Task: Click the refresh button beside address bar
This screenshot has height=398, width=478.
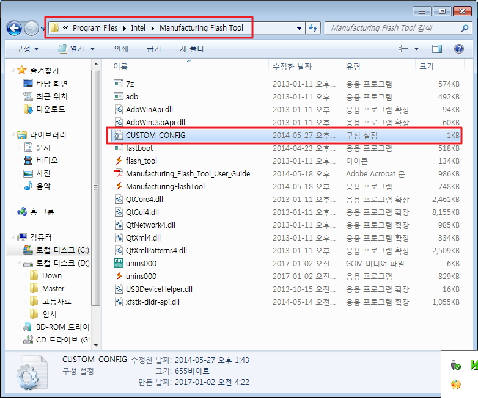Action: tap(313, 28)
